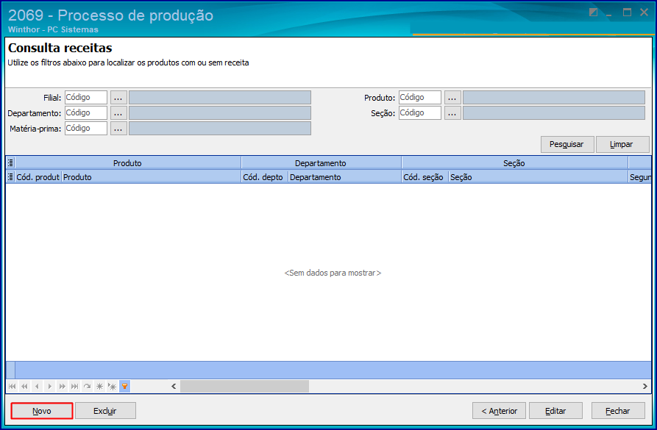Click the bookmark asterisk navigator icon
This screenshot has width=657, height=430.
click(100, 386)
